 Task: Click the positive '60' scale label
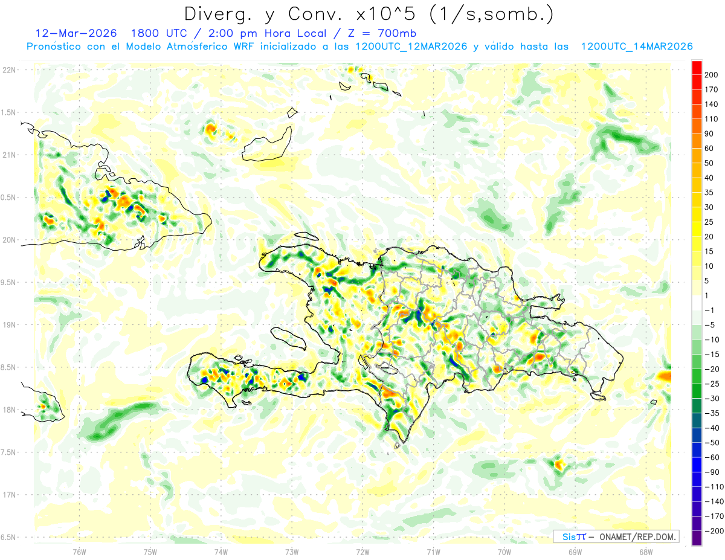click(710, 149)
